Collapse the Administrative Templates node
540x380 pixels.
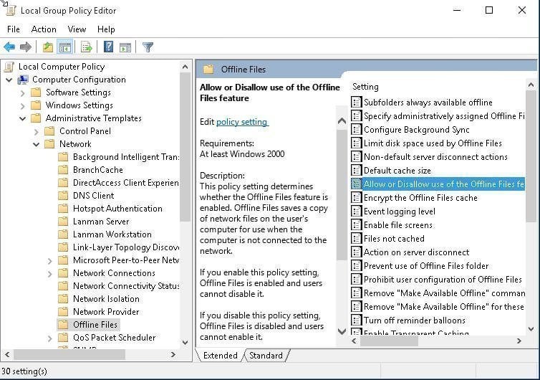(23, 118)
